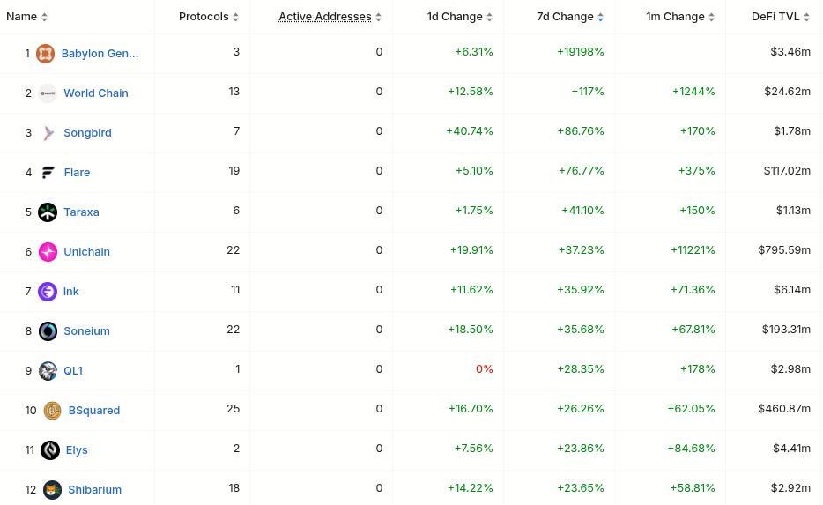Image resolution: width=823 pixels, height=505 pixels.
Task: Click the Flare logo icon
Action: tap(48, 173)
